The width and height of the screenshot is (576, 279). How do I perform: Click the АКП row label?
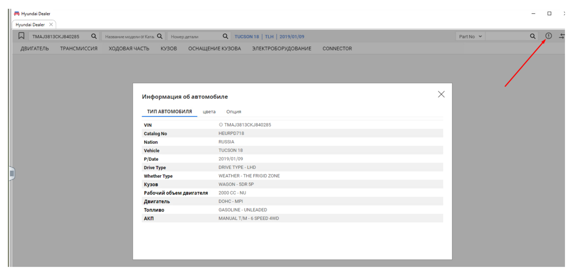click(149, 218)
